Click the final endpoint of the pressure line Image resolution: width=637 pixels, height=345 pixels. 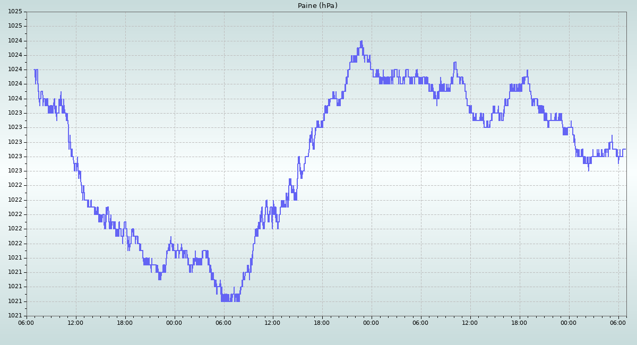pos(625,149)
